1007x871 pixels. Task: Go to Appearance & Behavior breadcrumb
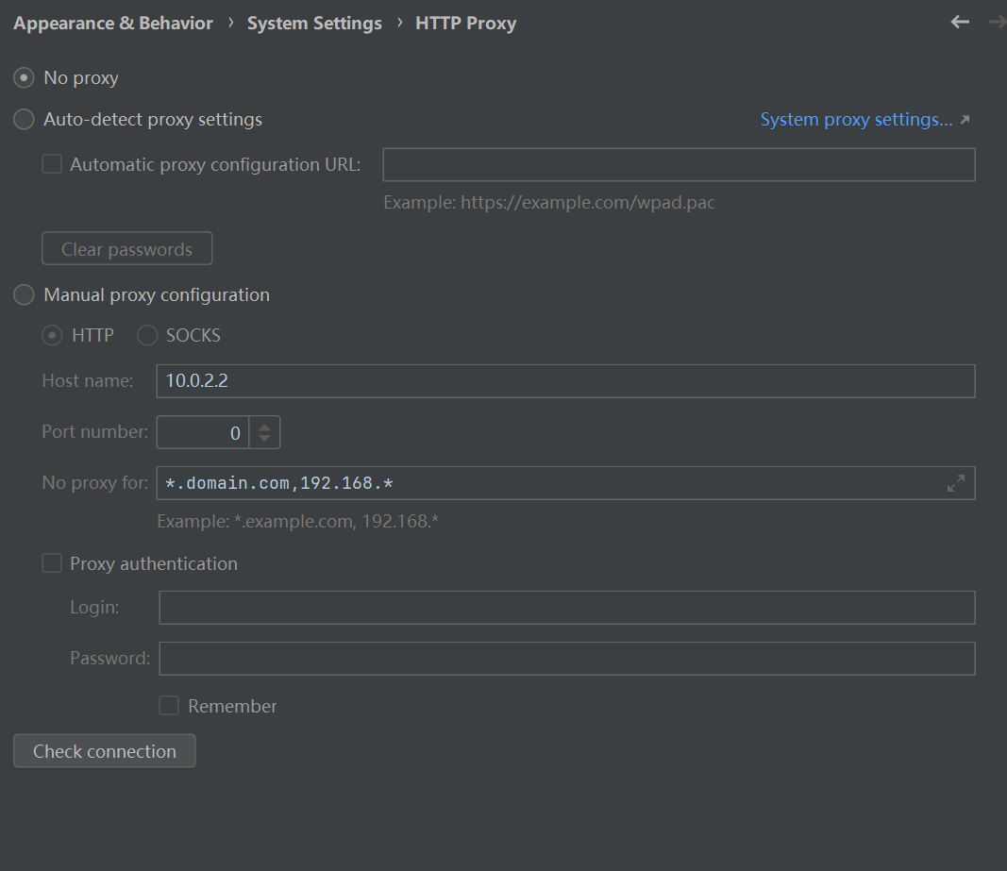click(x=113, y=24)
